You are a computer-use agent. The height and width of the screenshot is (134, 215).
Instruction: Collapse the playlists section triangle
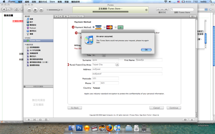click(x=26, y=45)
